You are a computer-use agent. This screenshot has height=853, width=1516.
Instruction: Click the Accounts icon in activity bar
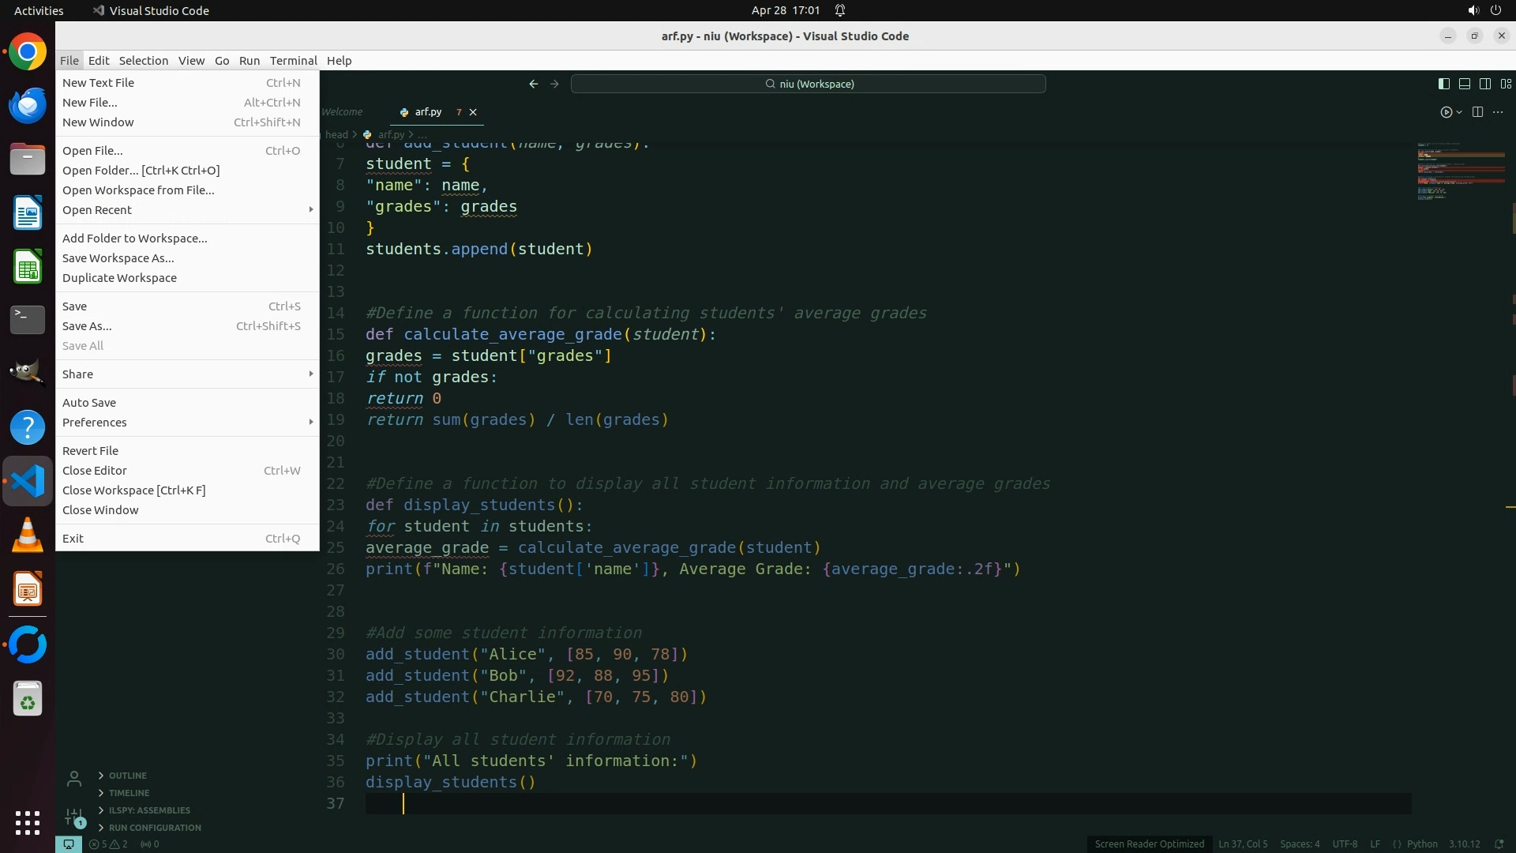(x=74, y=780)
